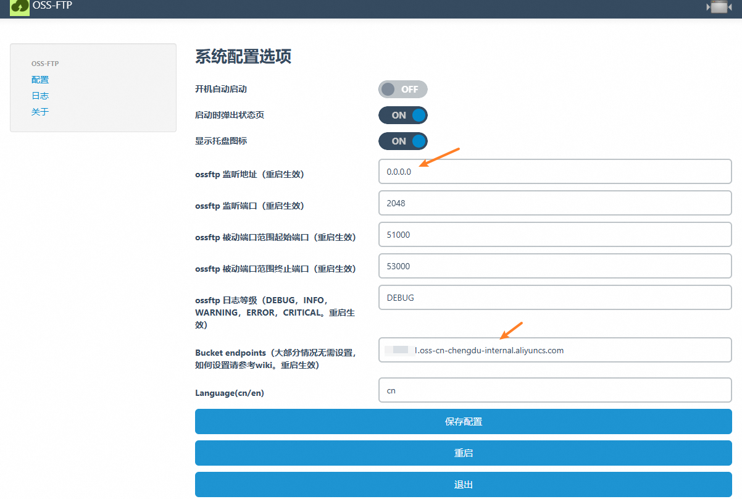The width and height of the screenshot is (742, 499).
Task: Click the Language field containing cn
Action: click(x=555, y=390)
